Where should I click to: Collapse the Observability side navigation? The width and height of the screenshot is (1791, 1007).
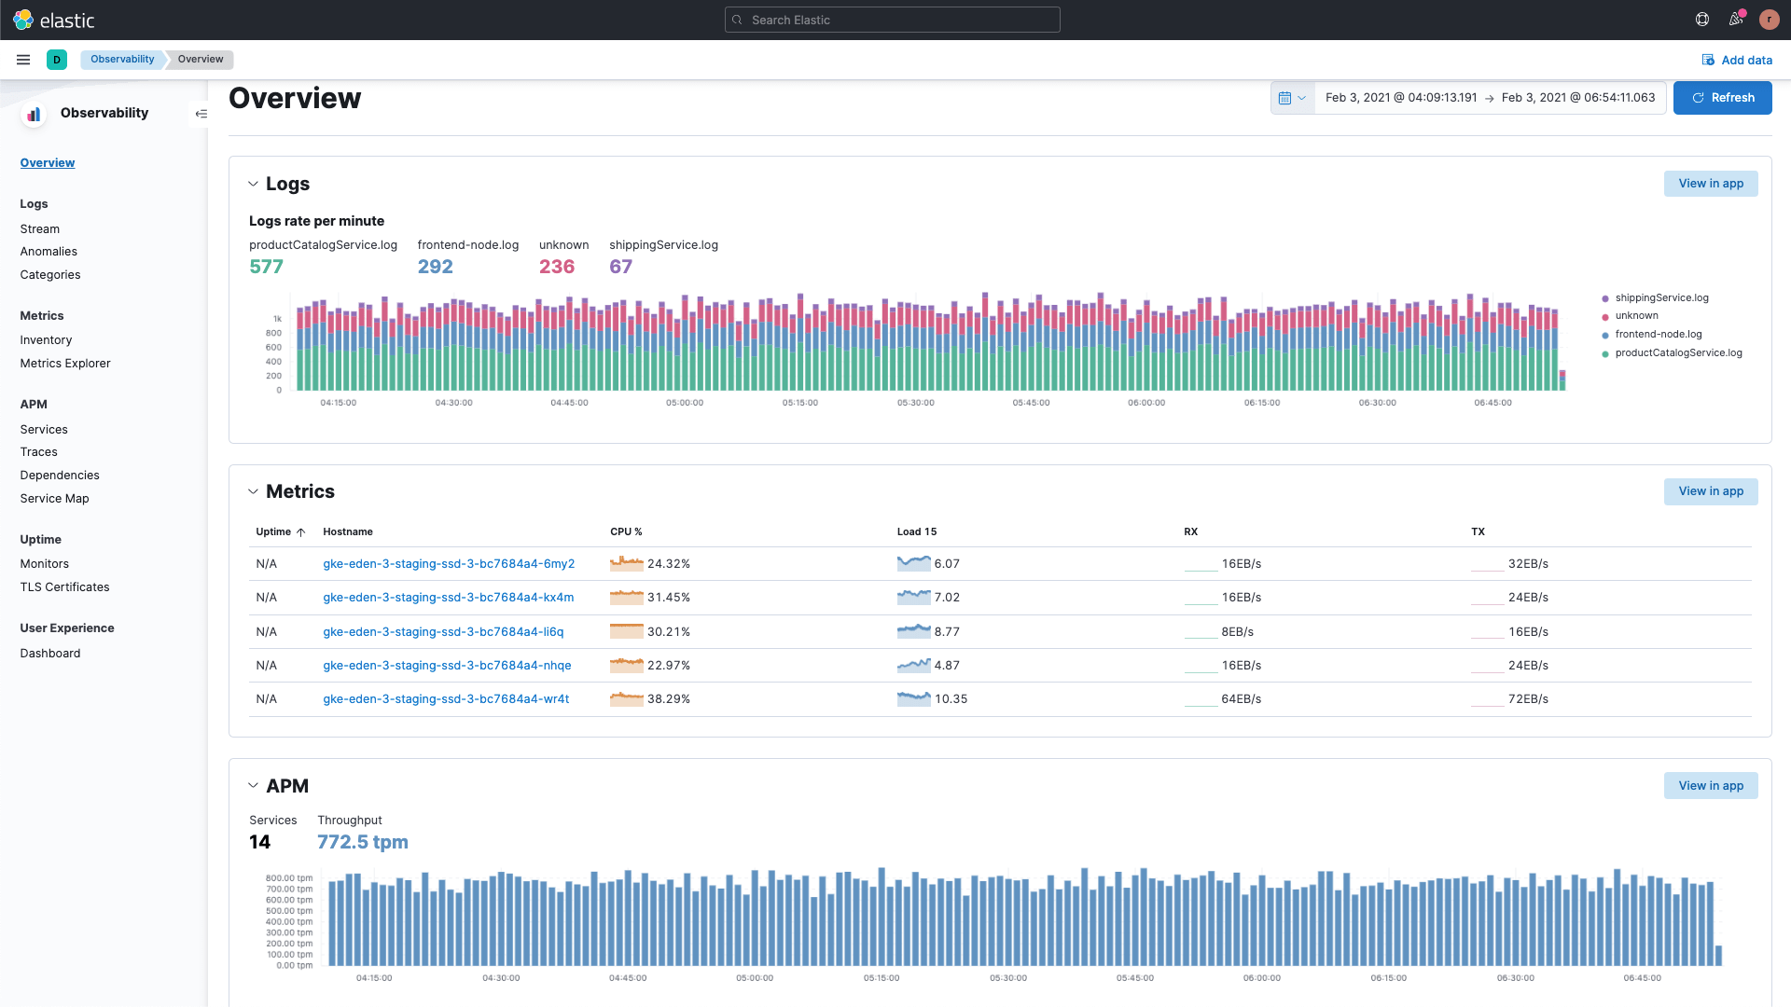click(201, 114)
